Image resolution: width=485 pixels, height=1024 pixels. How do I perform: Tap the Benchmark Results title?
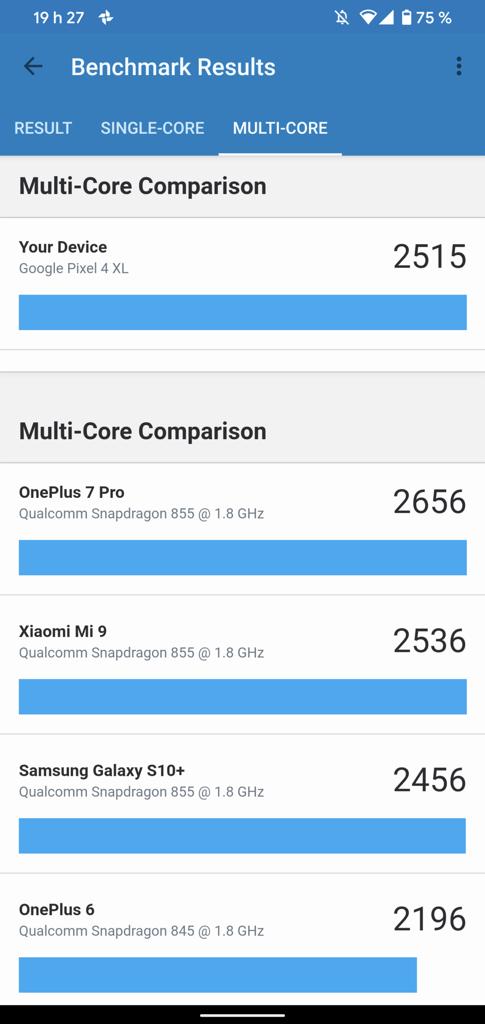173,67
